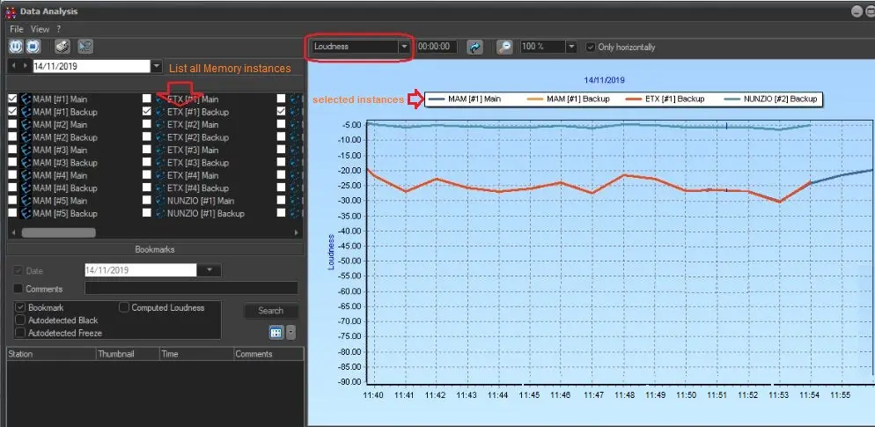Open the File menu
Image resolution: width=875 pixels, height=427 pixels.
pos(17,29)
